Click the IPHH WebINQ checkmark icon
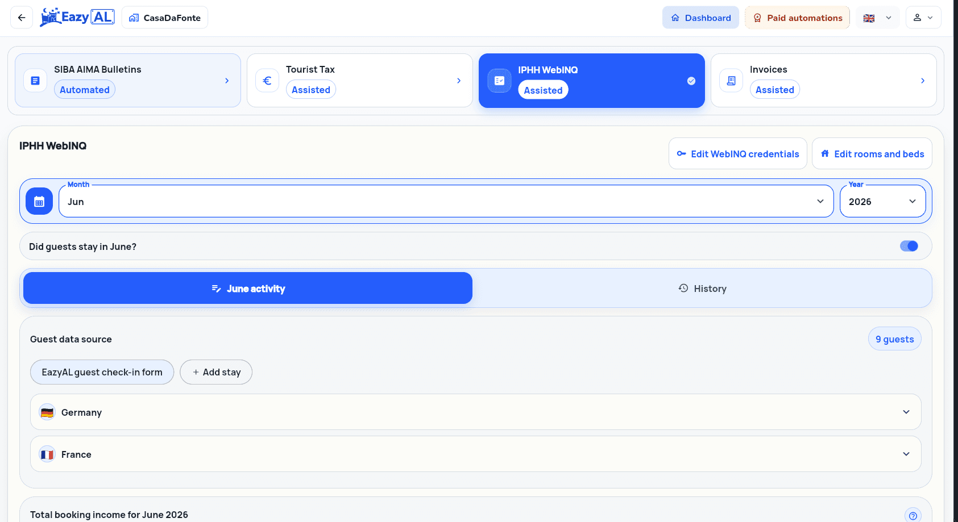Viewport: 958px width, 522px height. 691,81
